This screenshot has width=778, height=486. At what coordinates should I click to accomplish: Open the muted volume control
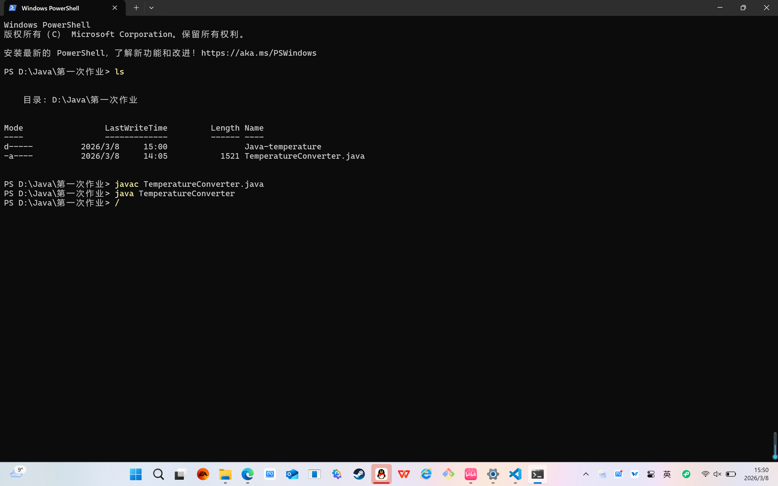coord(717,474)
